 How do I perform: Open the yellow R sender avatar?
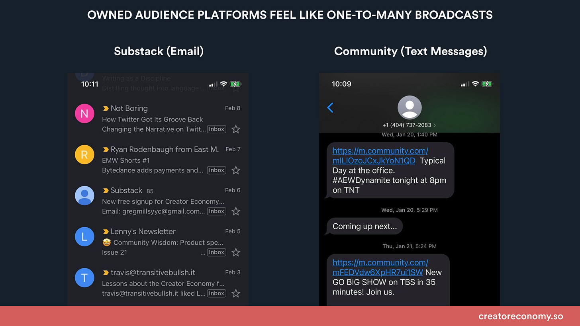84,155
